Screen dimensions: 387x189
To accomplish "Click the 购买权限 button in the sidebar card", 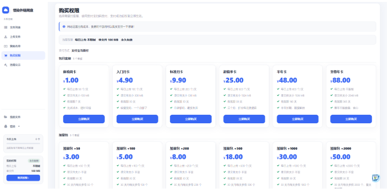I will [x=23, y=178].
